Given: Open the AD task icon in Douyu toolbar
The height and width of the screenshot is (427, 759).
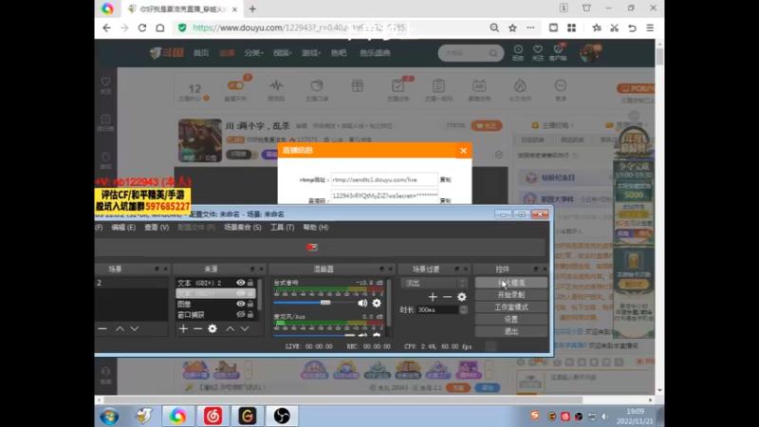Looking at the screenshot, I should (x=479, y=86).
